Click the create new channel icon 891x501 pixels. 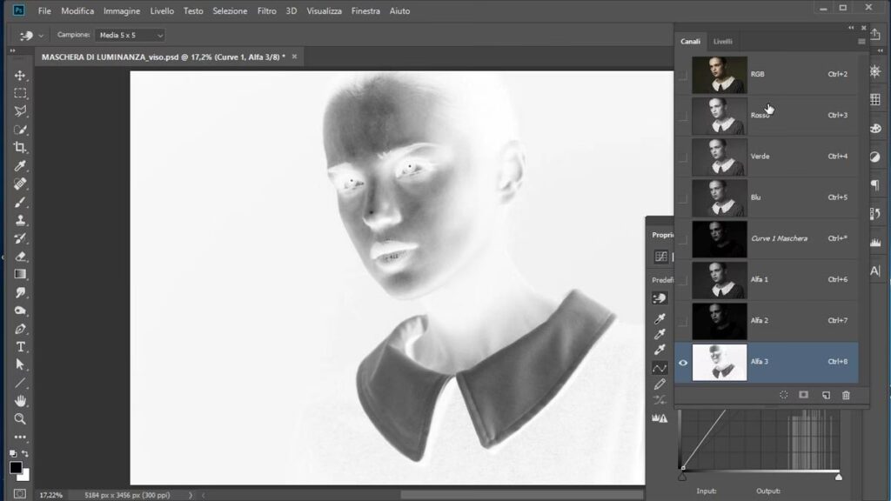pos(826,395)
